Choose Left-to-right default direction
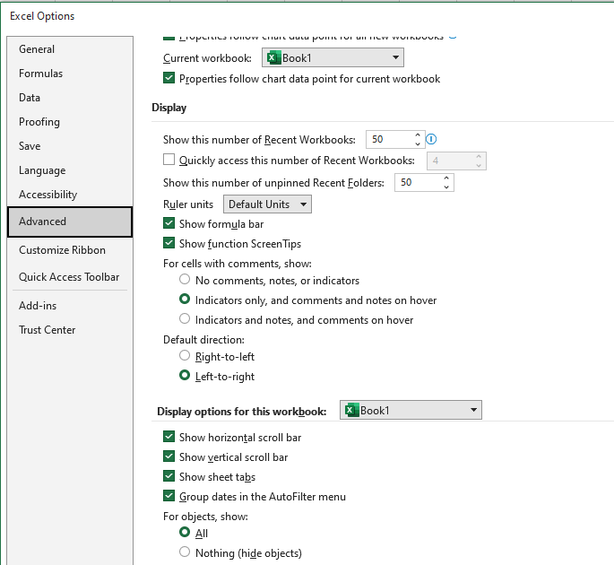Screen dimensions: 614x565 185,376
